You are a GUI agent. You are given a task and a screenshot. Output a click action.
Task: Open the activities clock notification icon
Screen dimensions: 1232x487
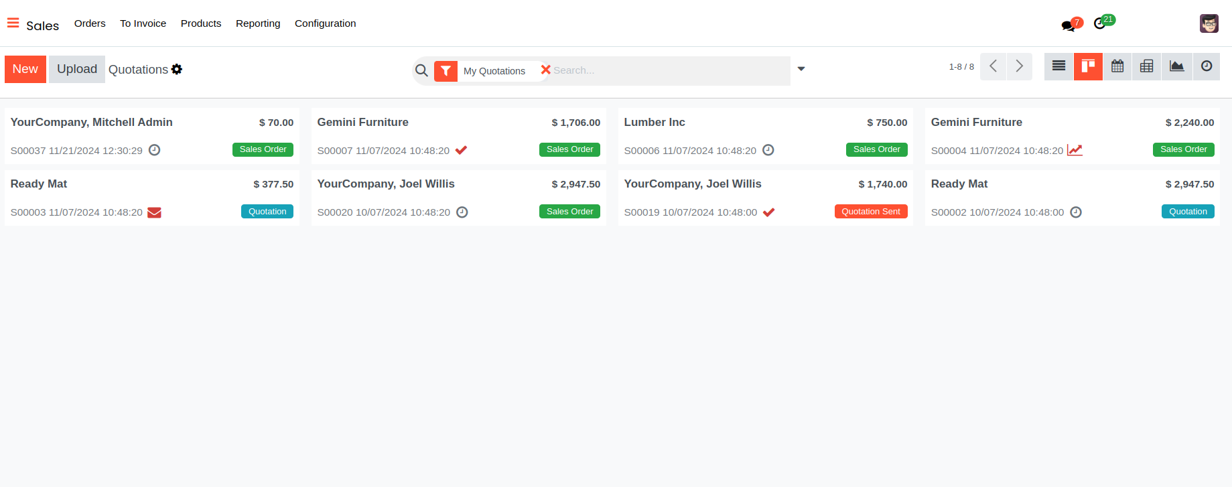[x=1099, y=24]
